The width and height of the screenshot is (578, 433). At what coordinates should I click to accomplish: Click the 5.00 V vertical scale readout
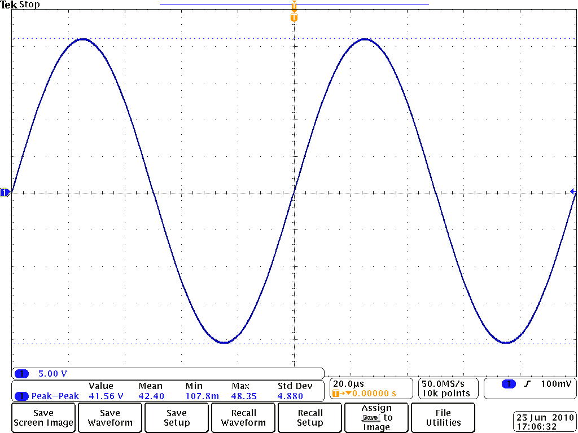point(52,374)
